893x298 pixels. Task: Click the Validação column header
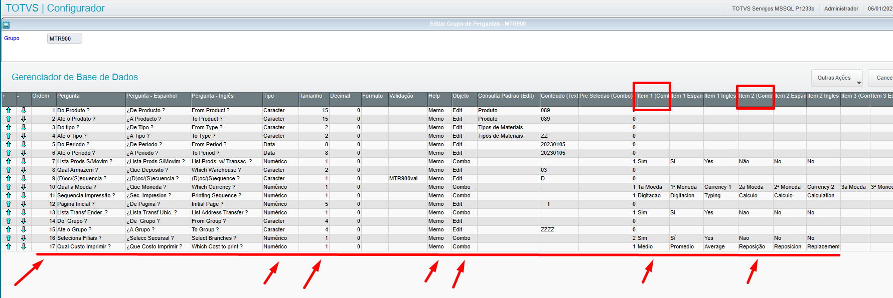(x=407, y=99)
